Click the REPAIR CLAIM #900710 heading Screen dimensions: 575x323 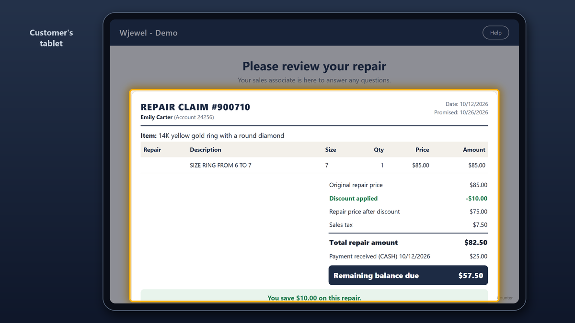[x=195, y=107]
